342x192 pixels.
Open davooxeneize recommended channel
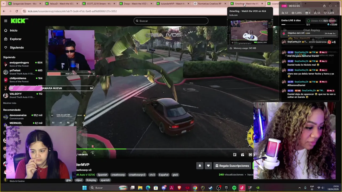(x=23, y=117)
